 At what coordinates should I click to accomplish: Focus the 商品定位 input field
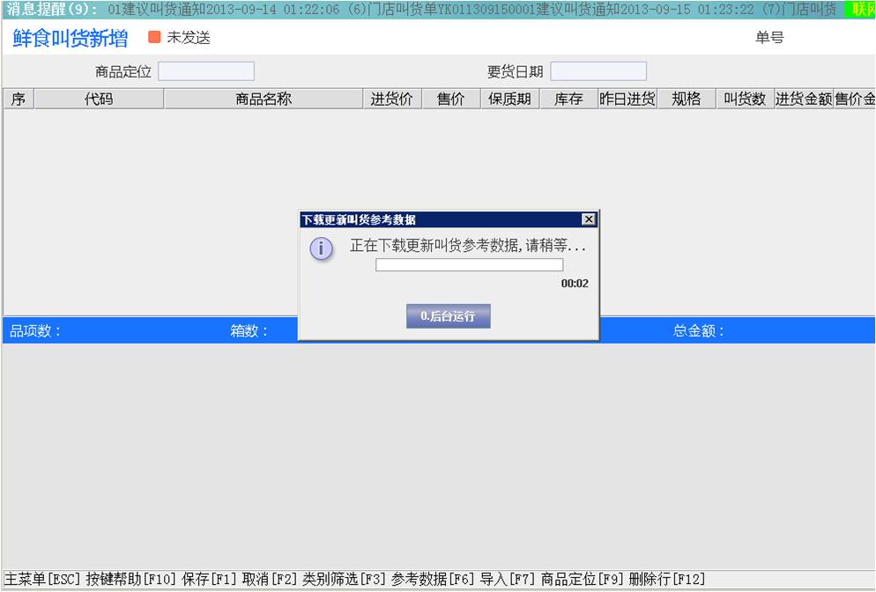[x=206, y=71]
